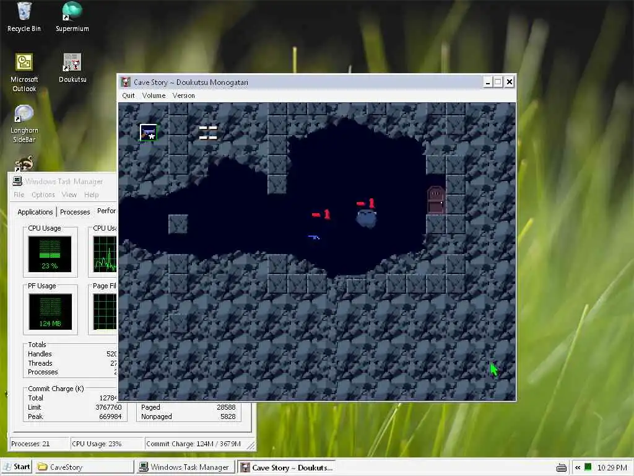This screenshot has width=634, height=476.
Task: Activate Windows Task Manager taskbar button
Action: point(185,467)
